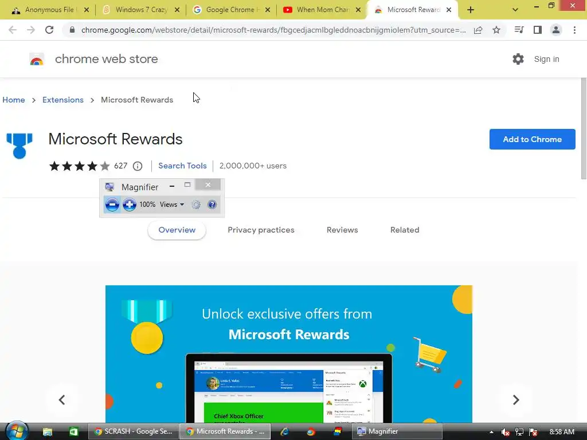Viewport: 587px width, 440px height.
Task: Open the Magnifier Views dropdown
Action: pos(172,205)
